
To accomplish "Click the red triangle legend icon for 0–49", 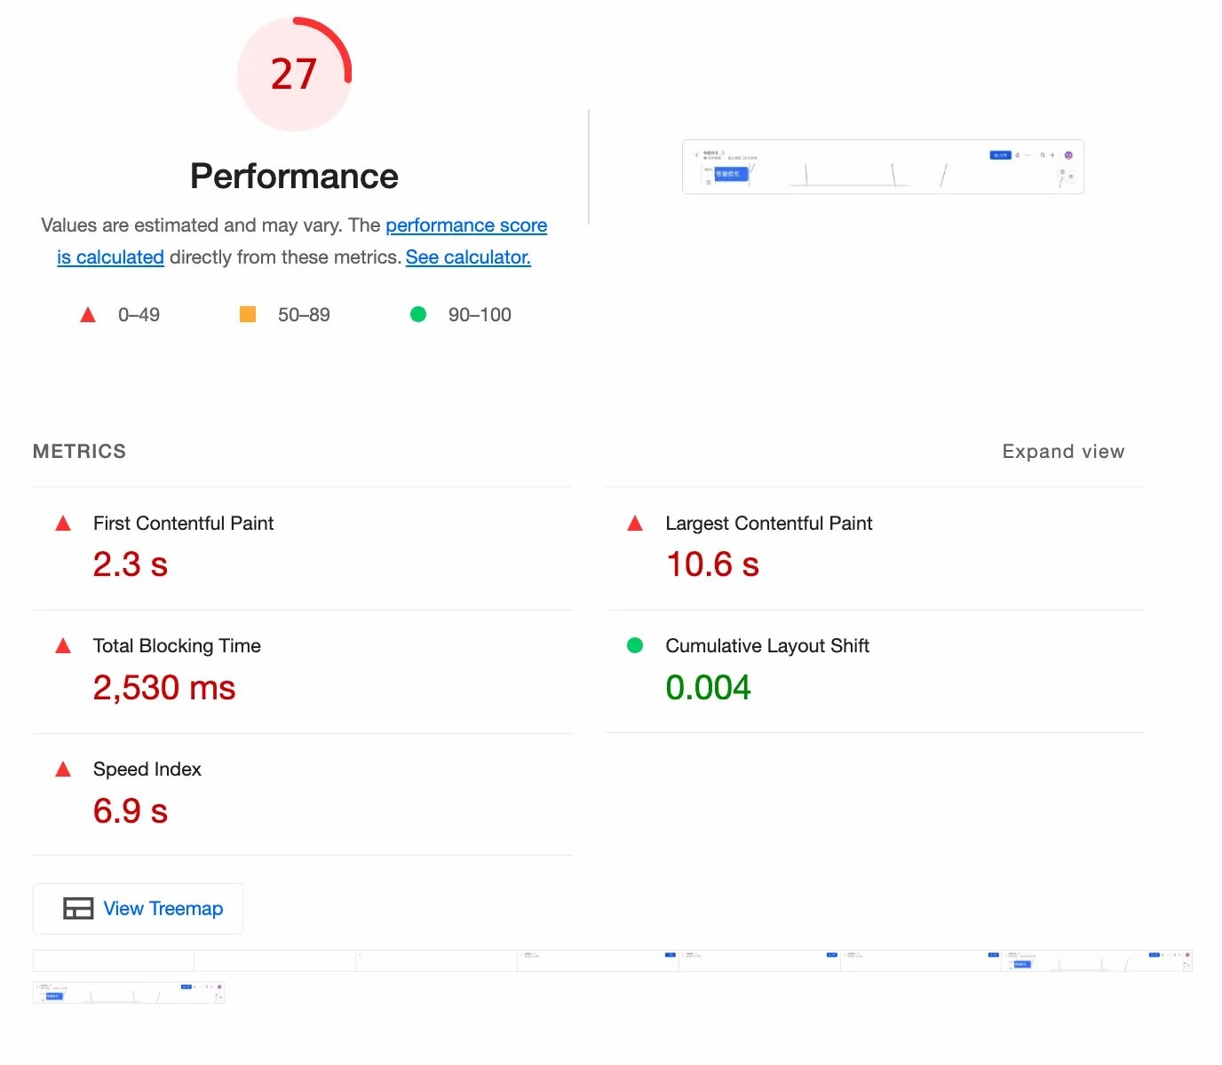I will pyautogui.click(x=88, y=315).
